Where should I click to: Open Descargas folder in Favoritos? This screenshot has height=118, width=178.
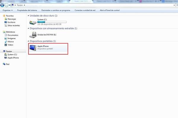point(12,19)
